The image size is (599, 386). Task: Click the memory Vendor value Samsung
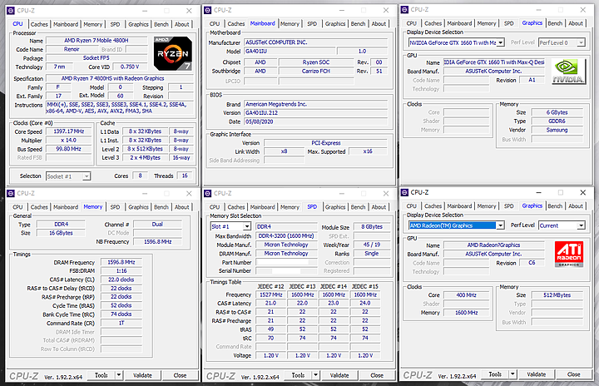tap(557, 130)
